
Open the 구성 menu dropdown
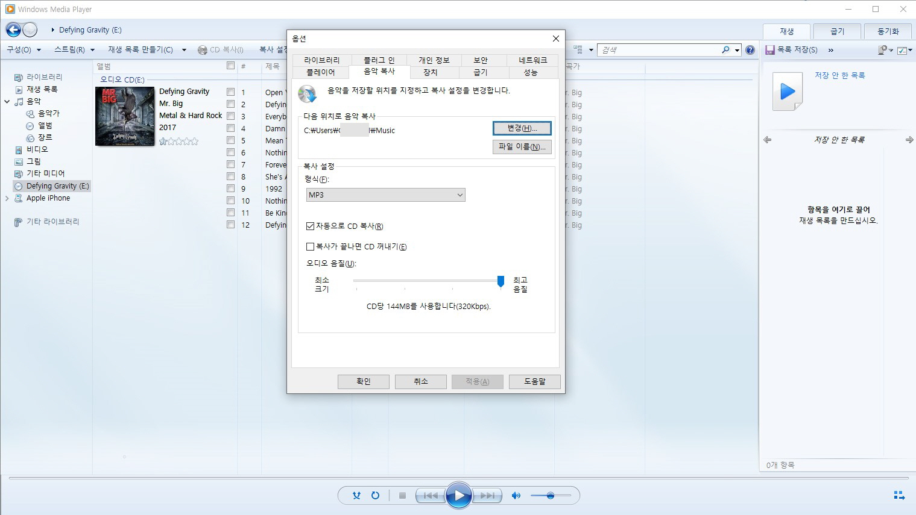(x=24, y=50)
